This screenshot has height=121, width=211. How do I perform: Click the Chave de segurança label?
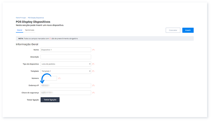click(30, 92)
